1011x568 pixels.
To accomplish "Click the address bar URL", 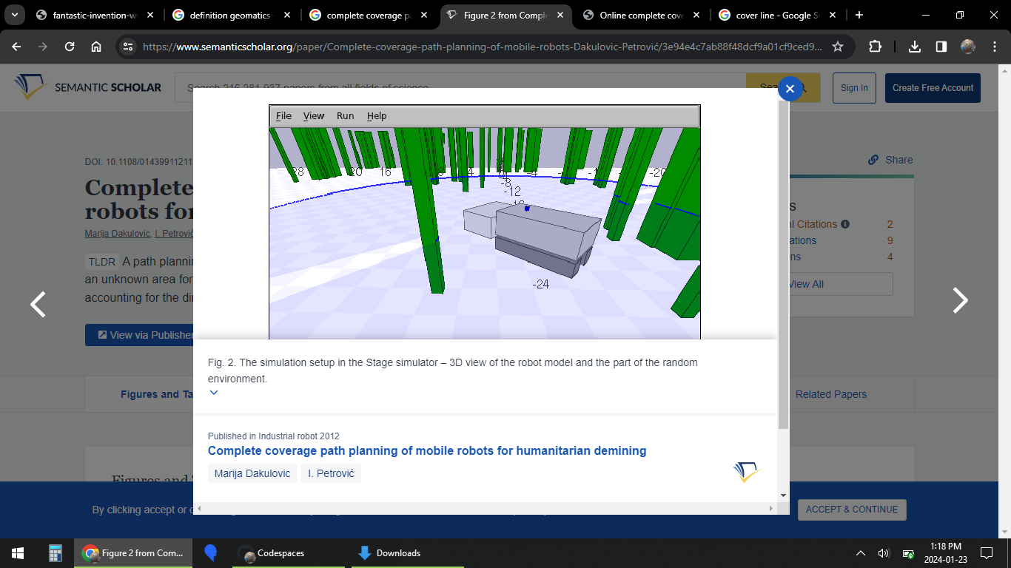I will [x=483, y=47].
